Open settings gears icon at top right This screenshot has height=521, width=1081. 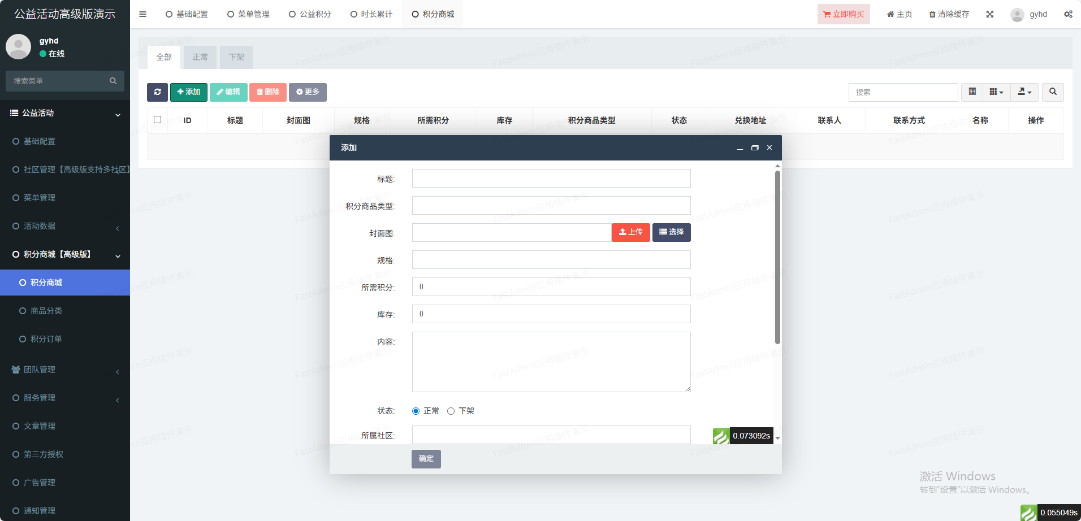1067,14
